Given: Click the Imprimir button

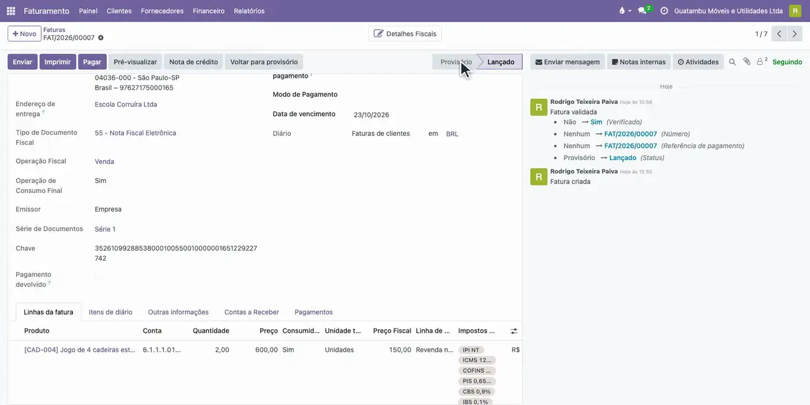Looking at the screenshot, I should pos(58,62).
